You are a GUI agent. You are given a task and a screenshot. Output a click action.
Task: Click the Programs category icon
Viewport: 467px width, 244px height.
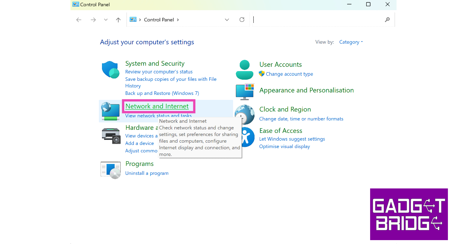111,170
